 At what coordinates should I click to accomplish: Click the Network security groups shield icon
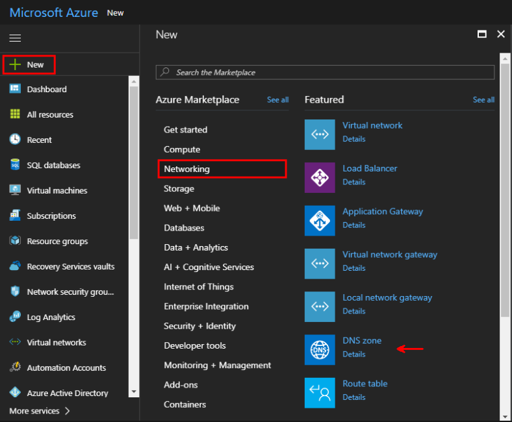(15, 291)
